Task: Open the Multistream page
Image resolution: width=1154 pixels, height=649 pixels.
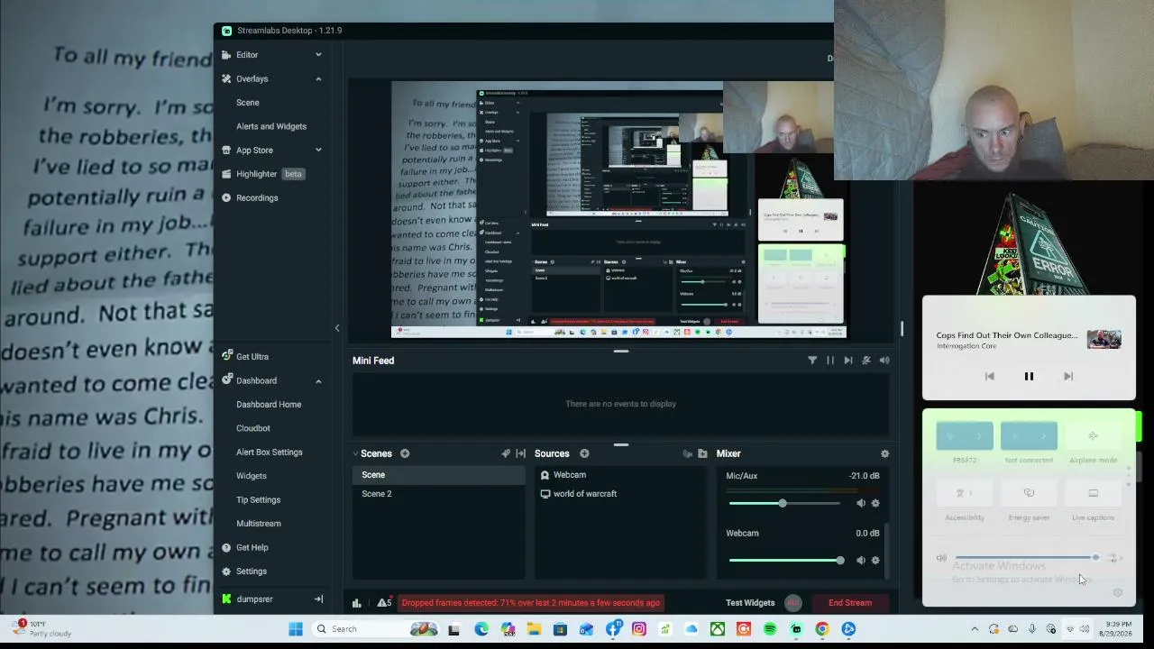Action: (259, 524)
